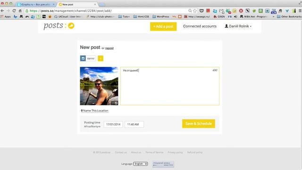Go to browser home icon
Viewport: 302px width, 170px height.
coord(20,11)
